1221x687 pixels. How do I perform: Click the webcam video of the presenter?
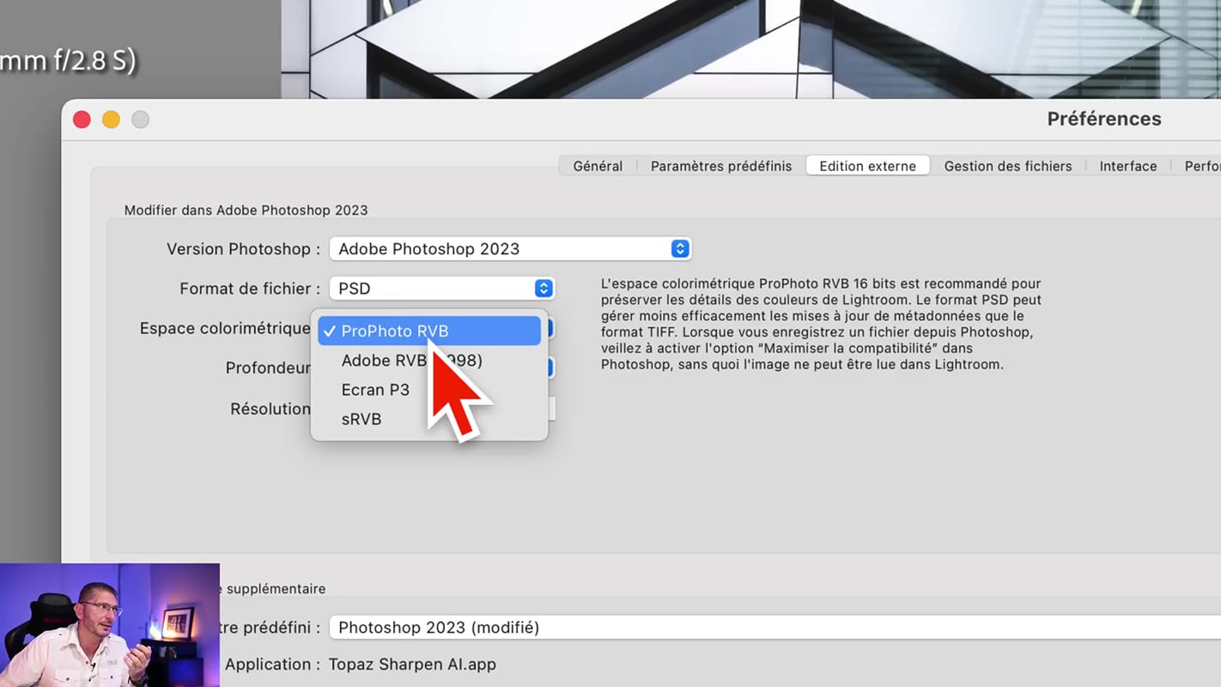click(110, 625)
